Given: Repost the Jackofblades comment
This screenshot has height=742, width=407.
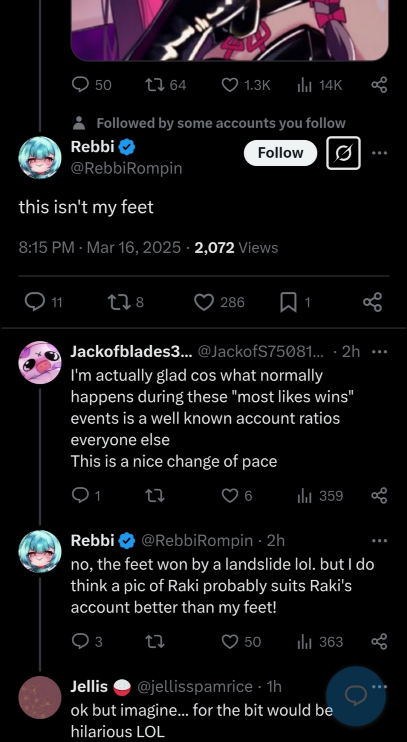Looking at the screenshot, I should [x=155, y=496].
